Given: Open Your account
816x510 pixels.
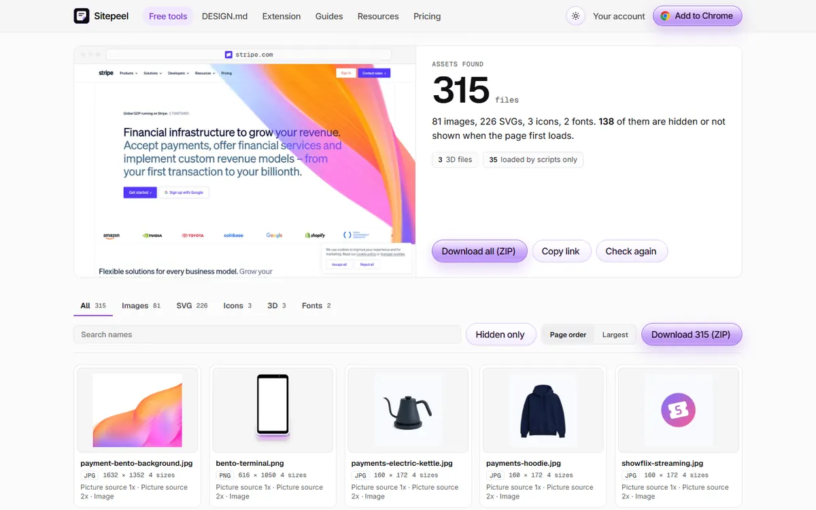Looking at the screenshot, I should pos(619,16).
